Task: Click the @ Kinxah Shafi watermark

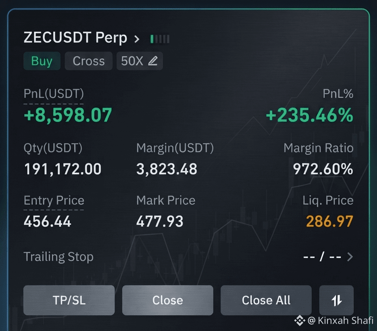Action: click(340, 320)
